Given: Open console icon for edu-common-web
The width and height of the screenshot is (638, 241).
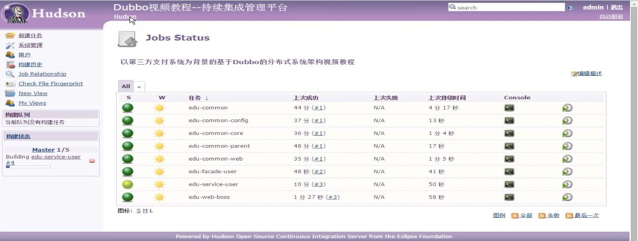Looking at the screenshot, I should click(509, 159).
